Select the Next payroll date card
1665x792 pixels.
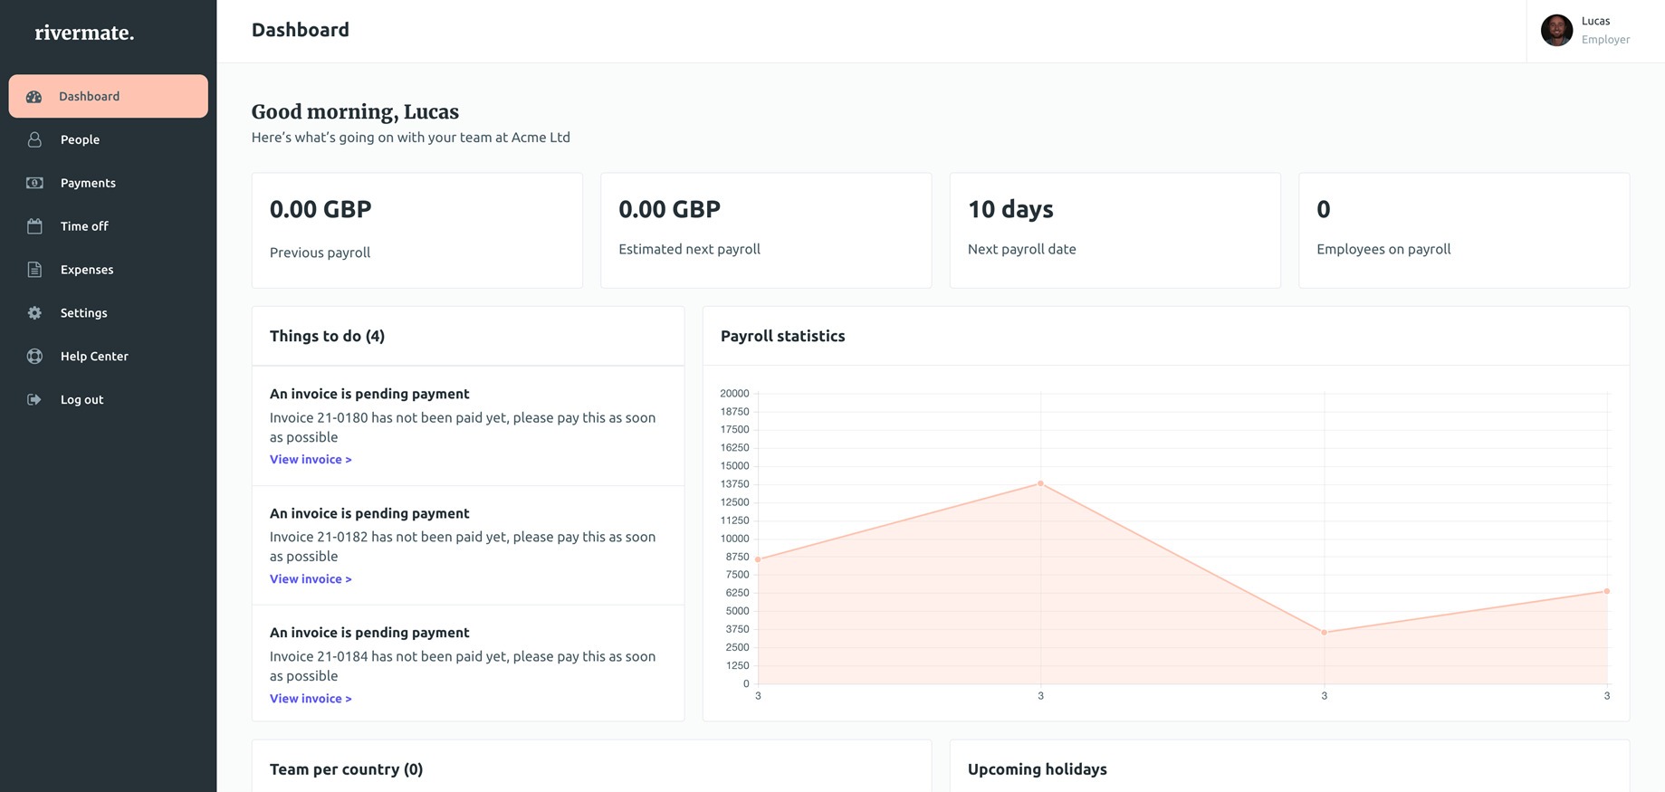pos(1115,231)
